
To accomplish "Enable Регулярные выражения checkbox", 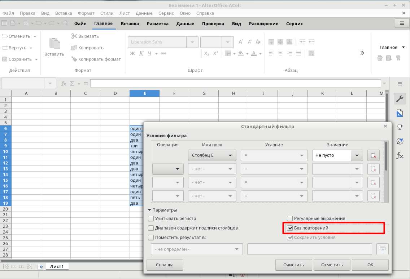I will point(290,218).
